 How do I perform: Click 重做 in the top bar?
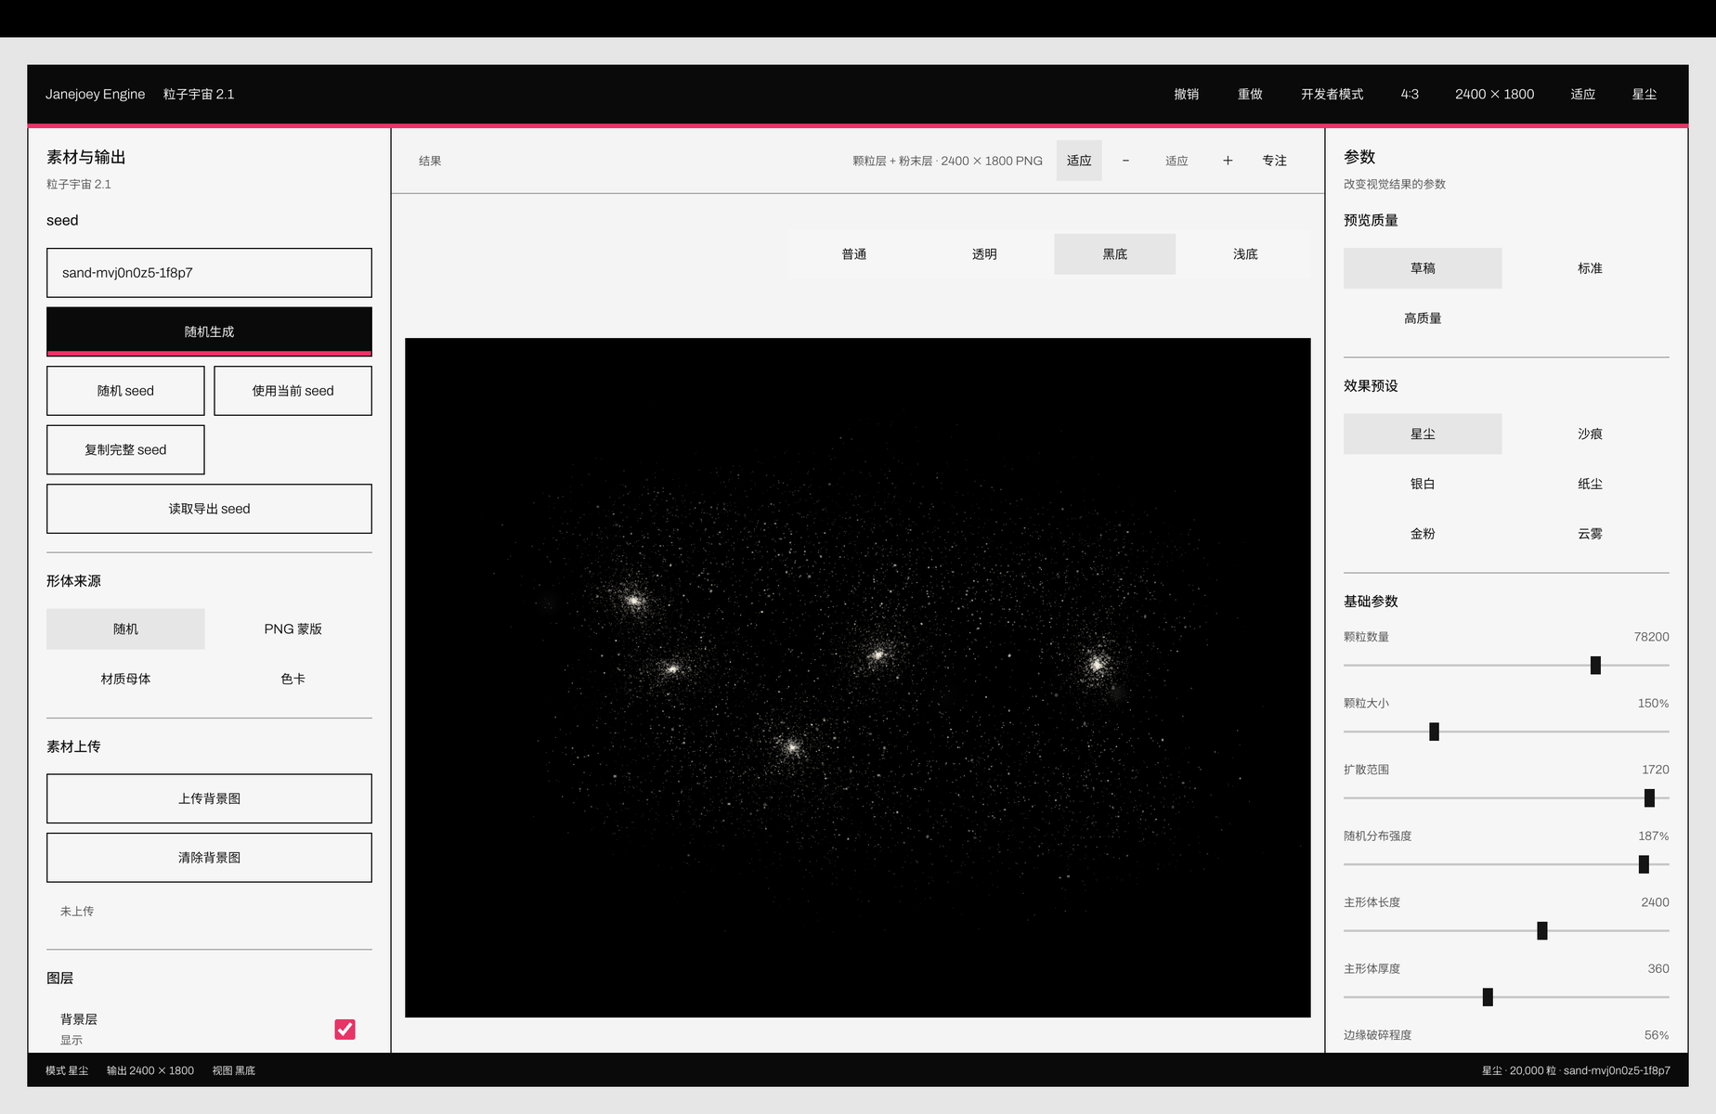(x=1250, y=95)
